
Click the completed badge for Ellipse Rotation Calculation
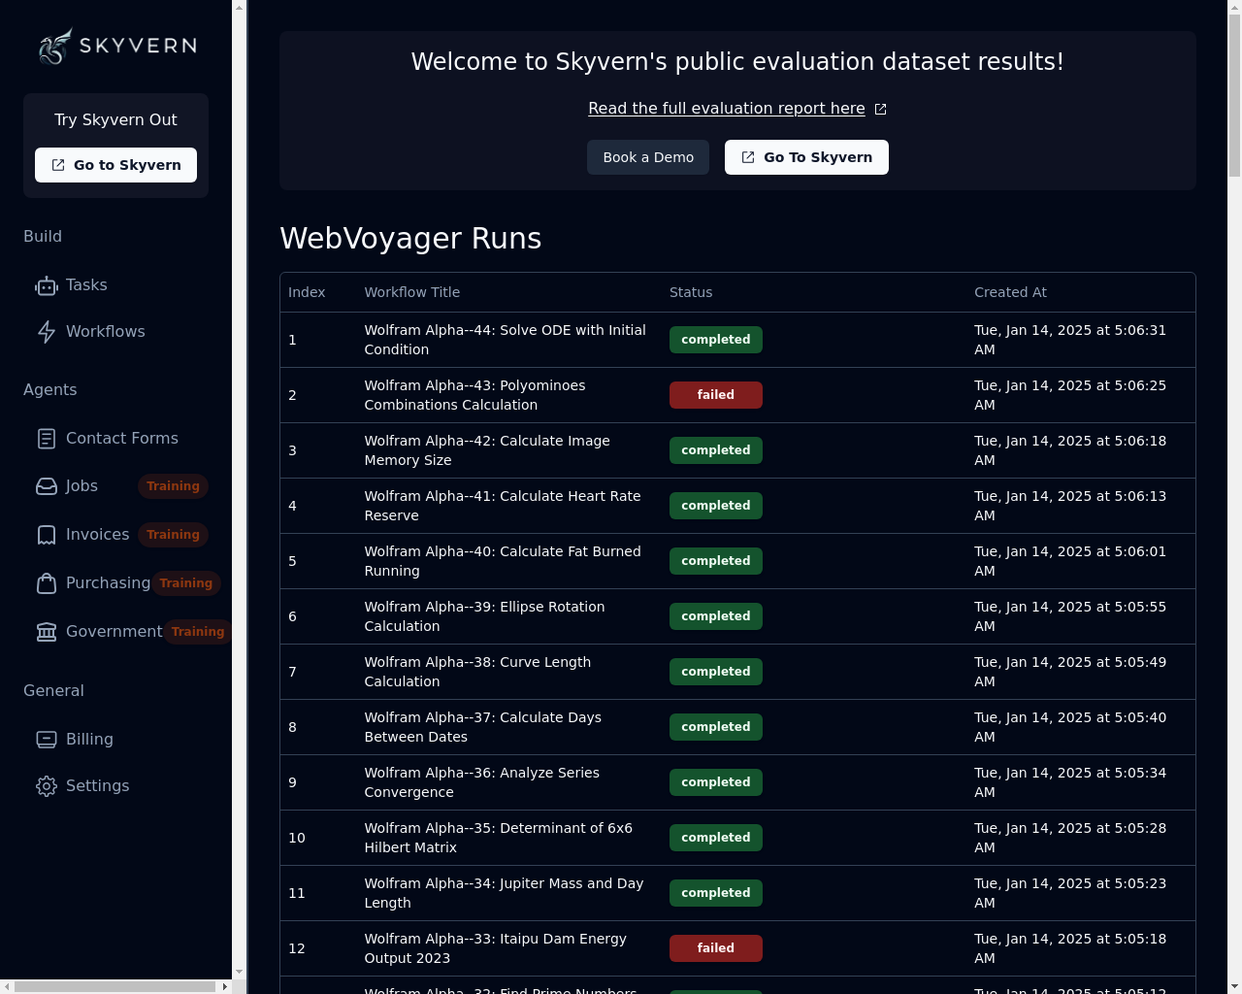coord(716,616)
